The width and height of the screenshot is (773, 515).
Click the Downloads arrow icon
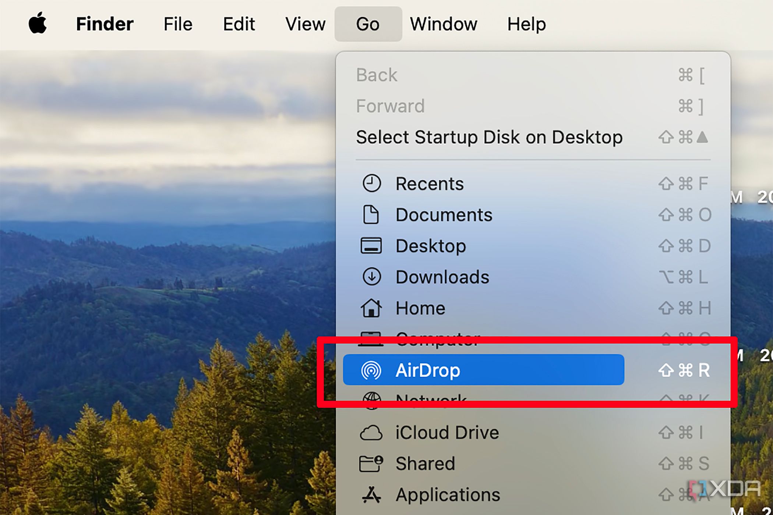[371, 277]
